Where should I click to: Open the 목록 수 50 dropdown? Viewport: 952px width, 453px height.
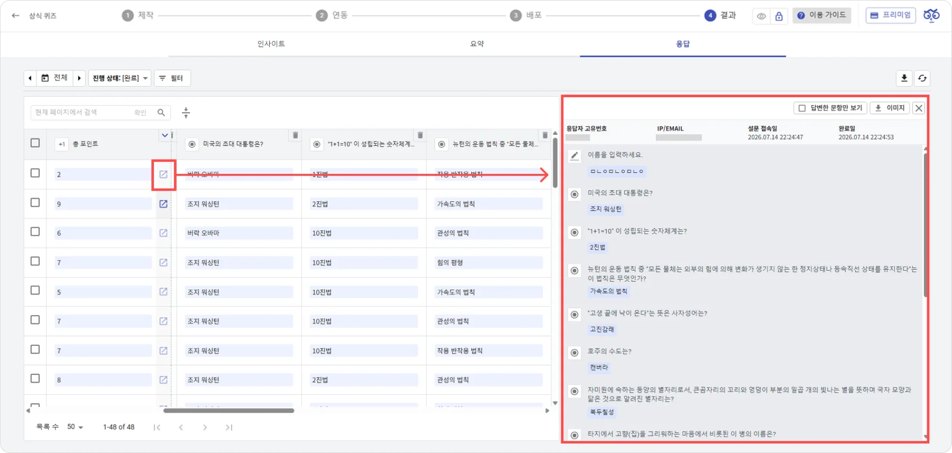click(75, 427)
